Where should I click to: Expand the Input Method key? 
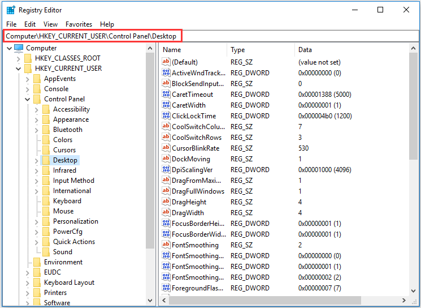[x=37, y=181]
